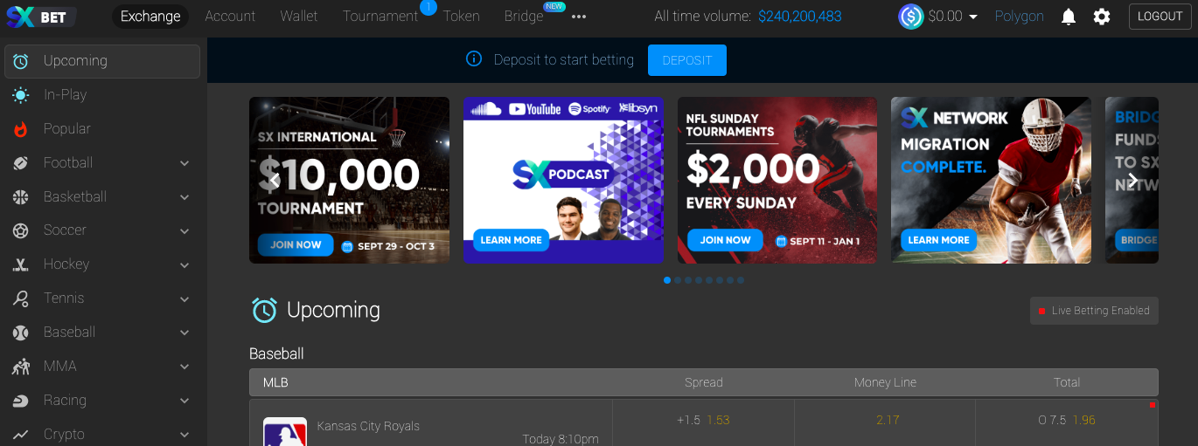Screen dimensions: 1198x446
Task: Click the MMA fighters icon in sidebar
Action: pos(21,367)
